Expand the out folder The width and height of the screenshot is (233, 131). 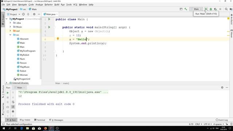[x=10, y=31]
